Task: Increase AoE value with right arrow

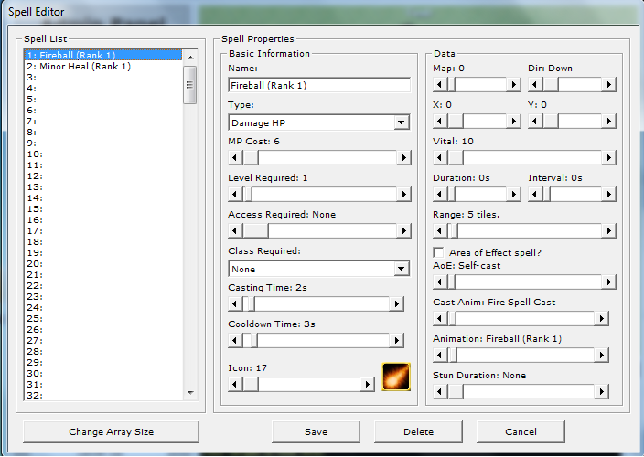Action: click(x=608, y=282)
